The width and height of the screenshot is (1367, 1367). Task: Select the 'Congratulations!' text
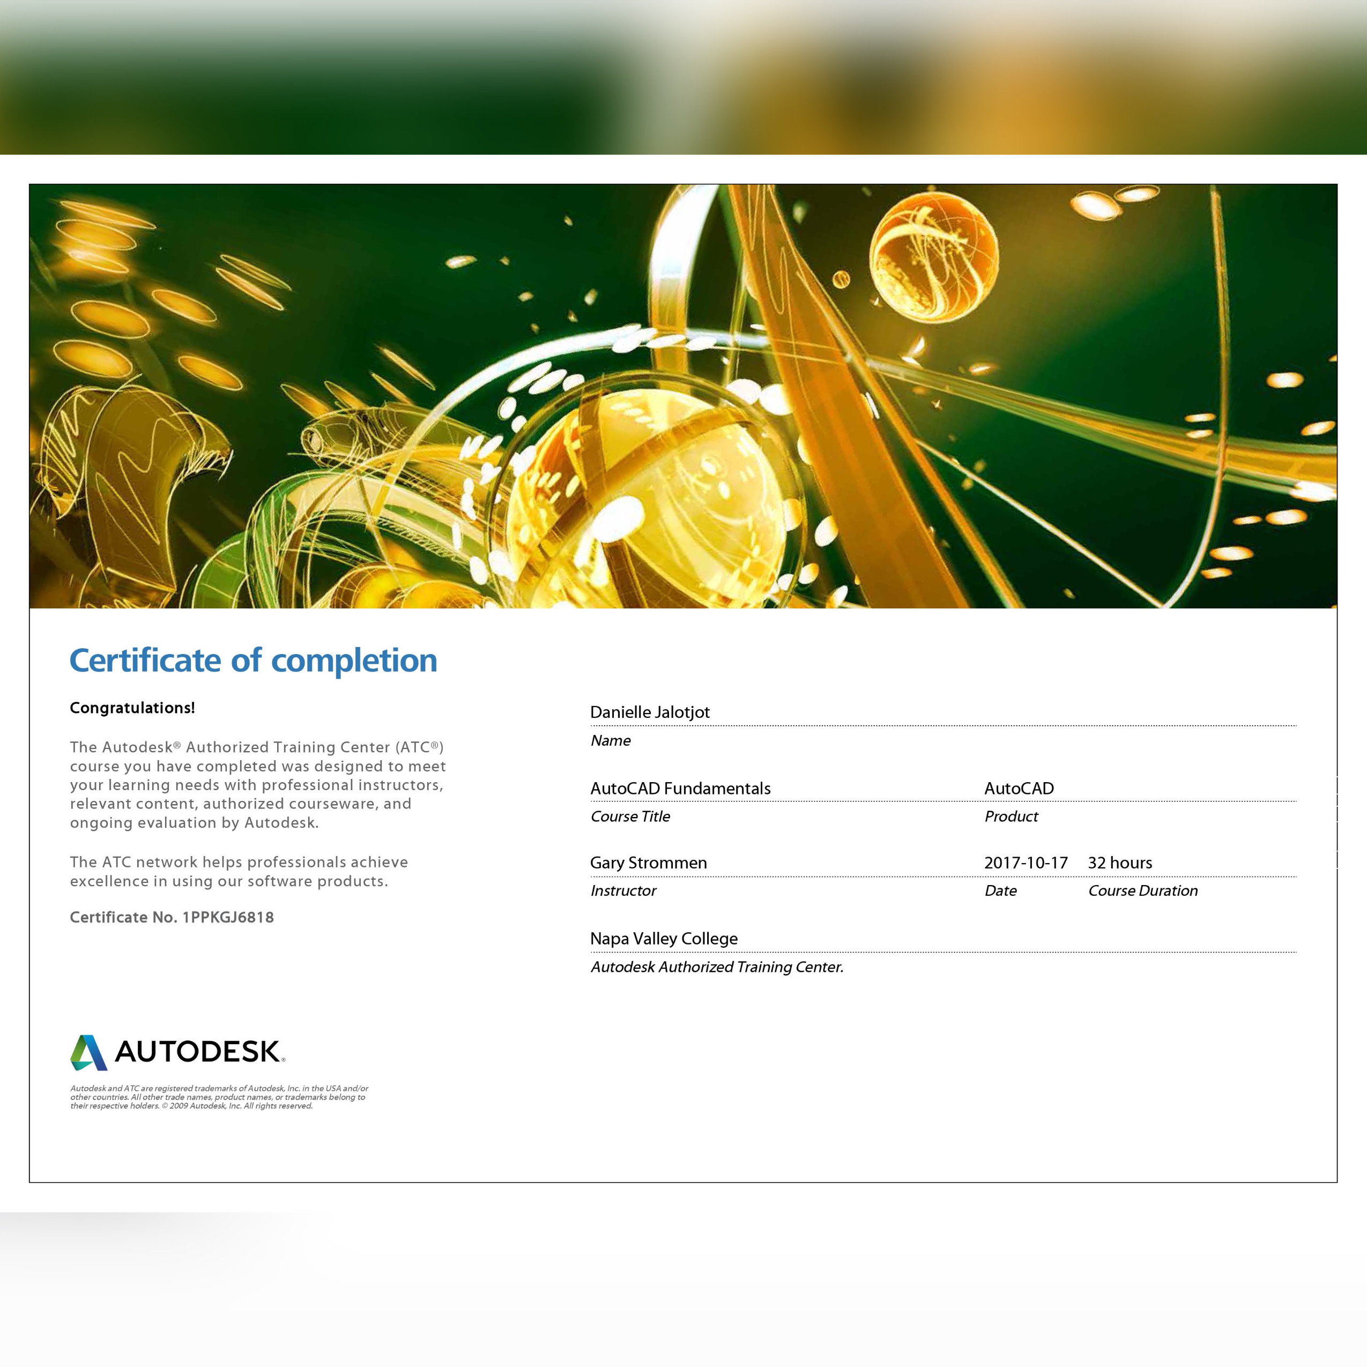132,708
